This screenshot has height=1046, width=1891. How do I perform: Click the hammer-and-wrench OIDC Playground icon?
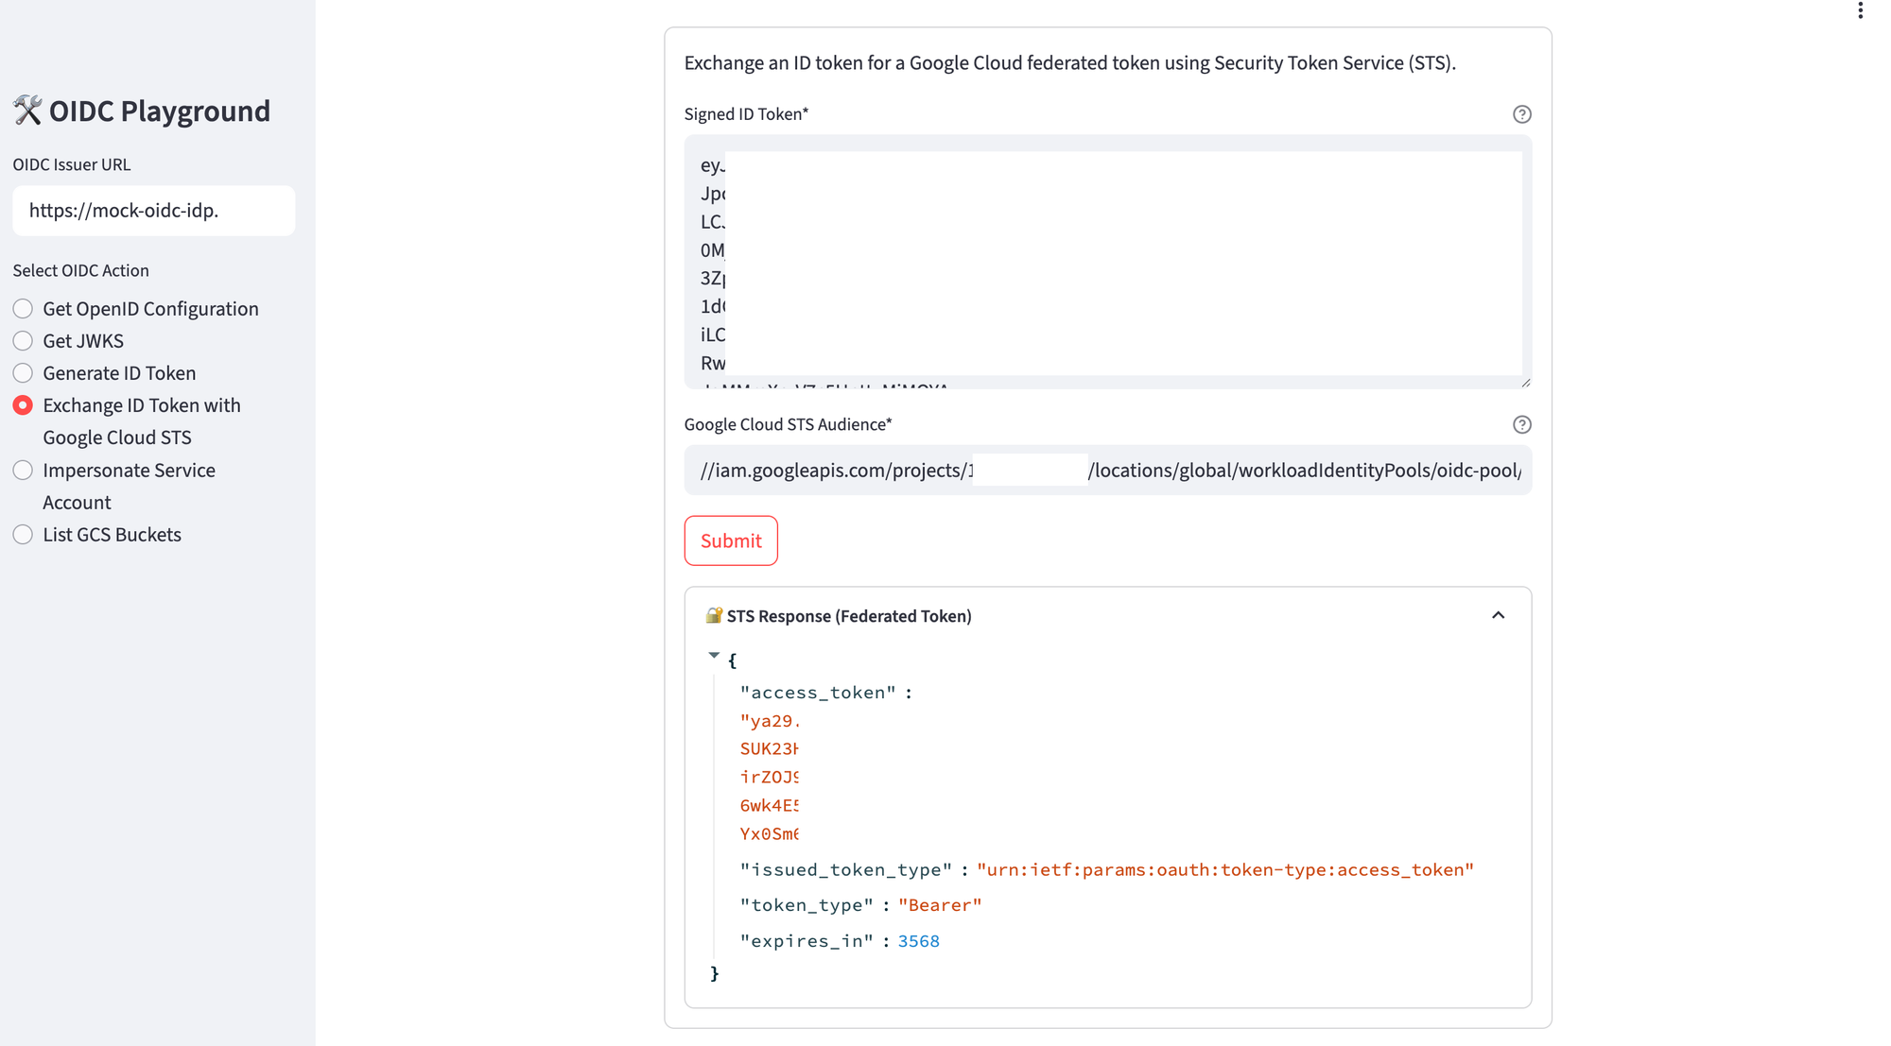26,109
